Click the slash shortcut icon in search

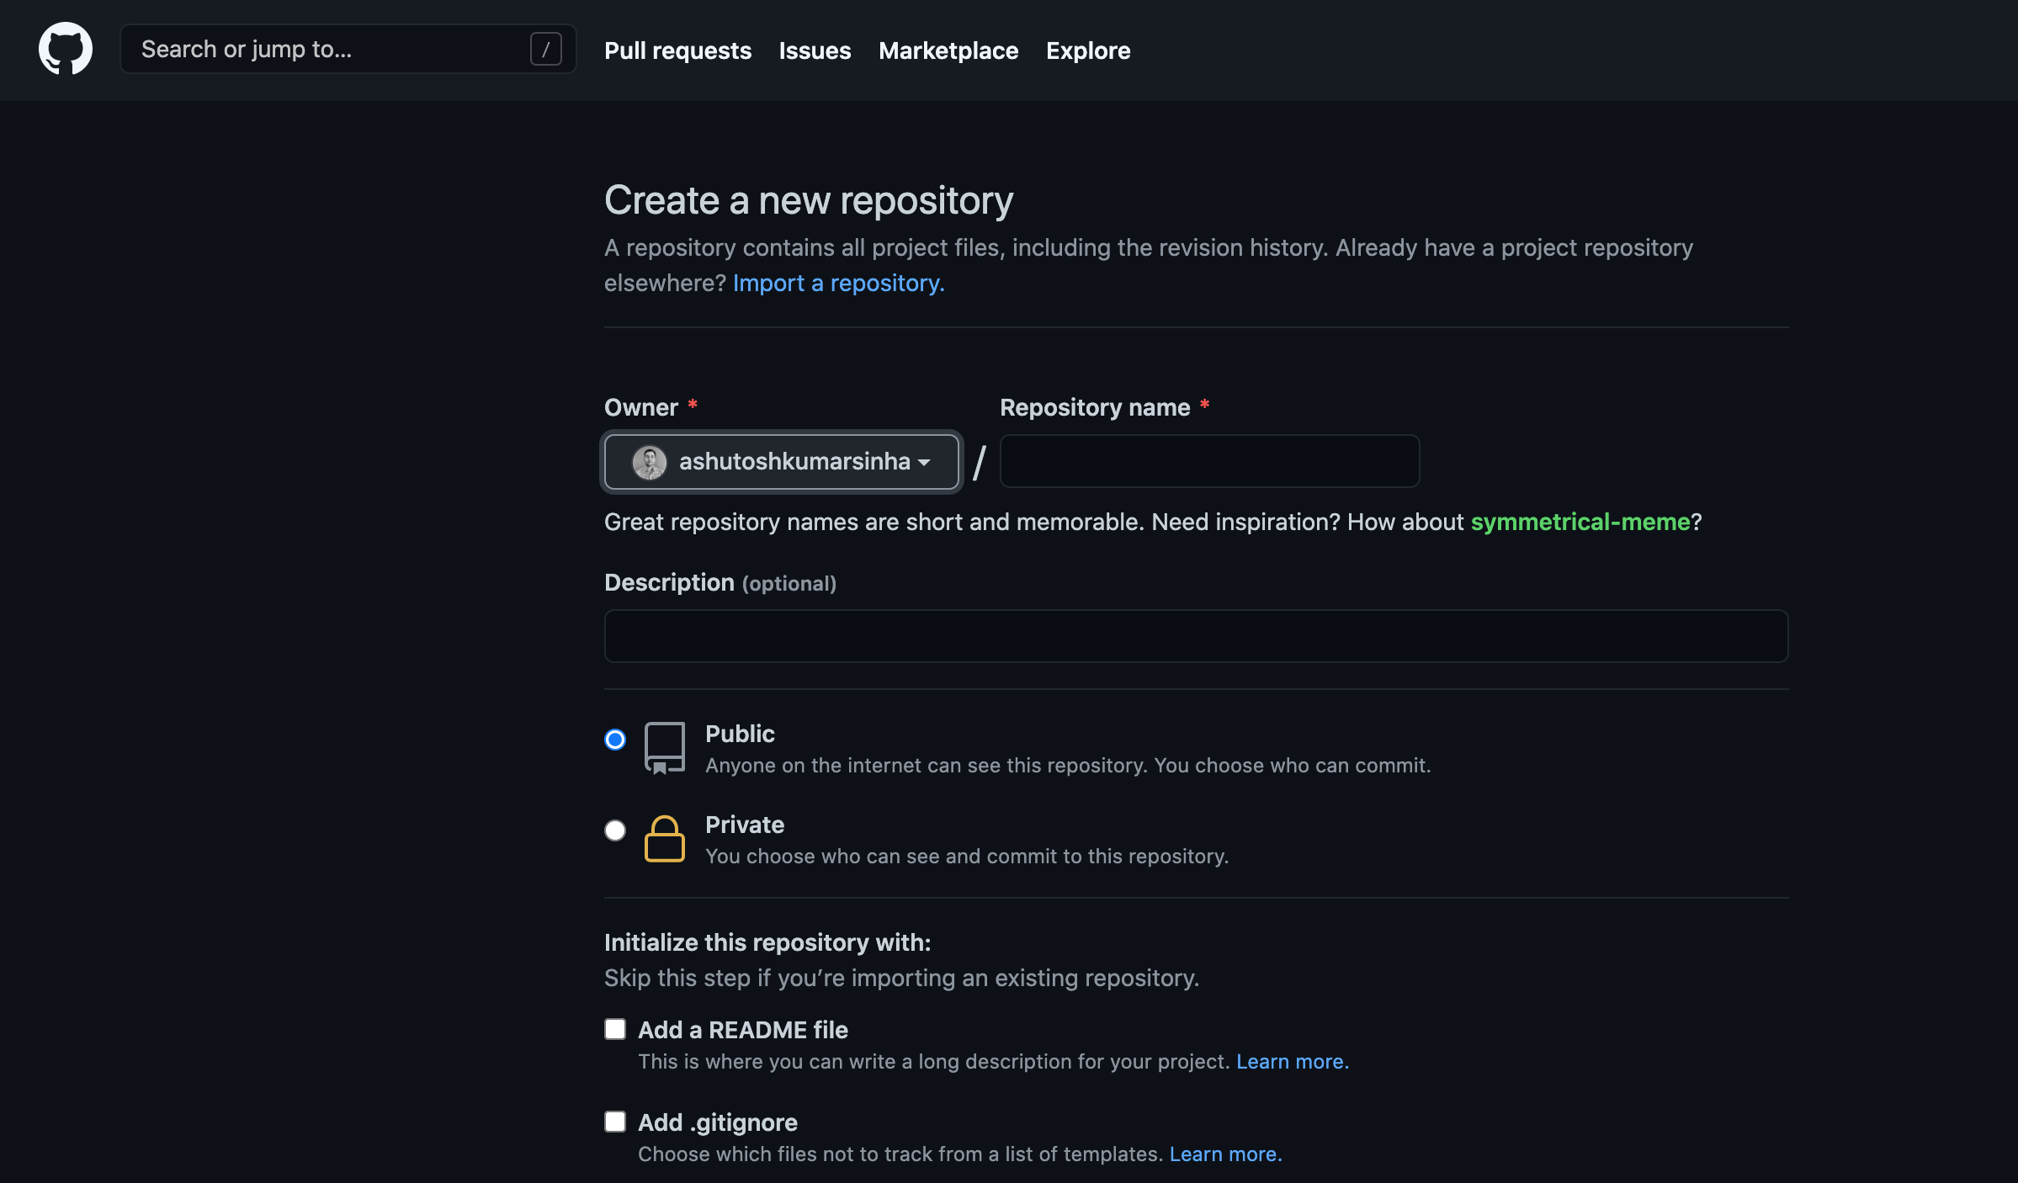tap(545, 49)
